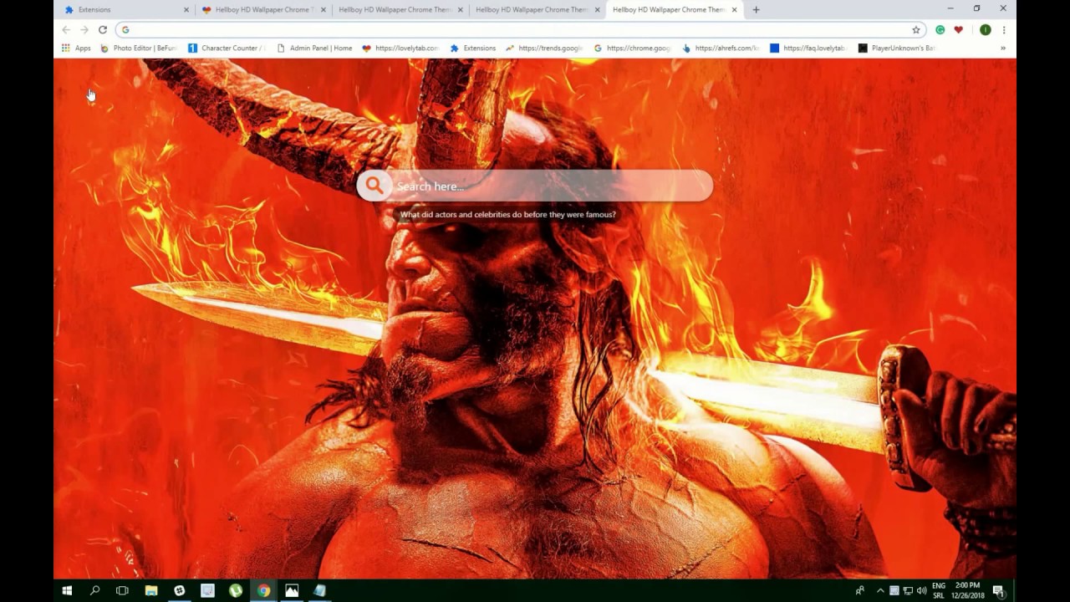Open the faq.lovelytab bookmark
The width and height of the screenshot is (1070, 602).
pos(808,48)
